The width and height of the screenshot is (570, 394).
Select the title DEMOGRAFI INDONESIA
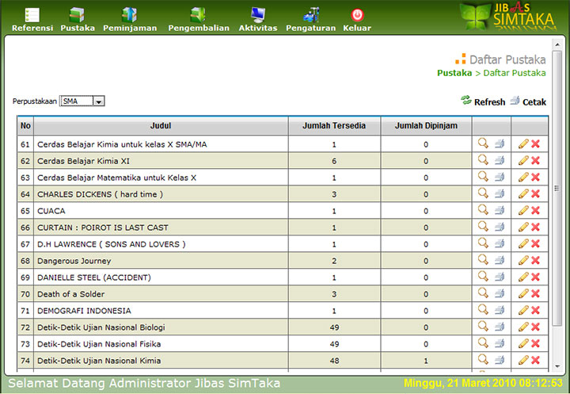coord(84,311)
